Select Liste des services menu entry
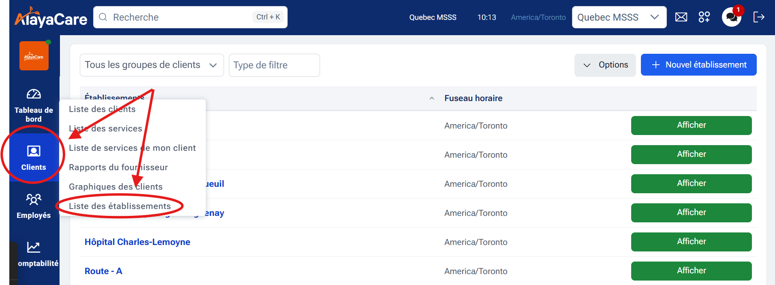The width and height of the screenshot is (775, 285). tap(105, 129)
